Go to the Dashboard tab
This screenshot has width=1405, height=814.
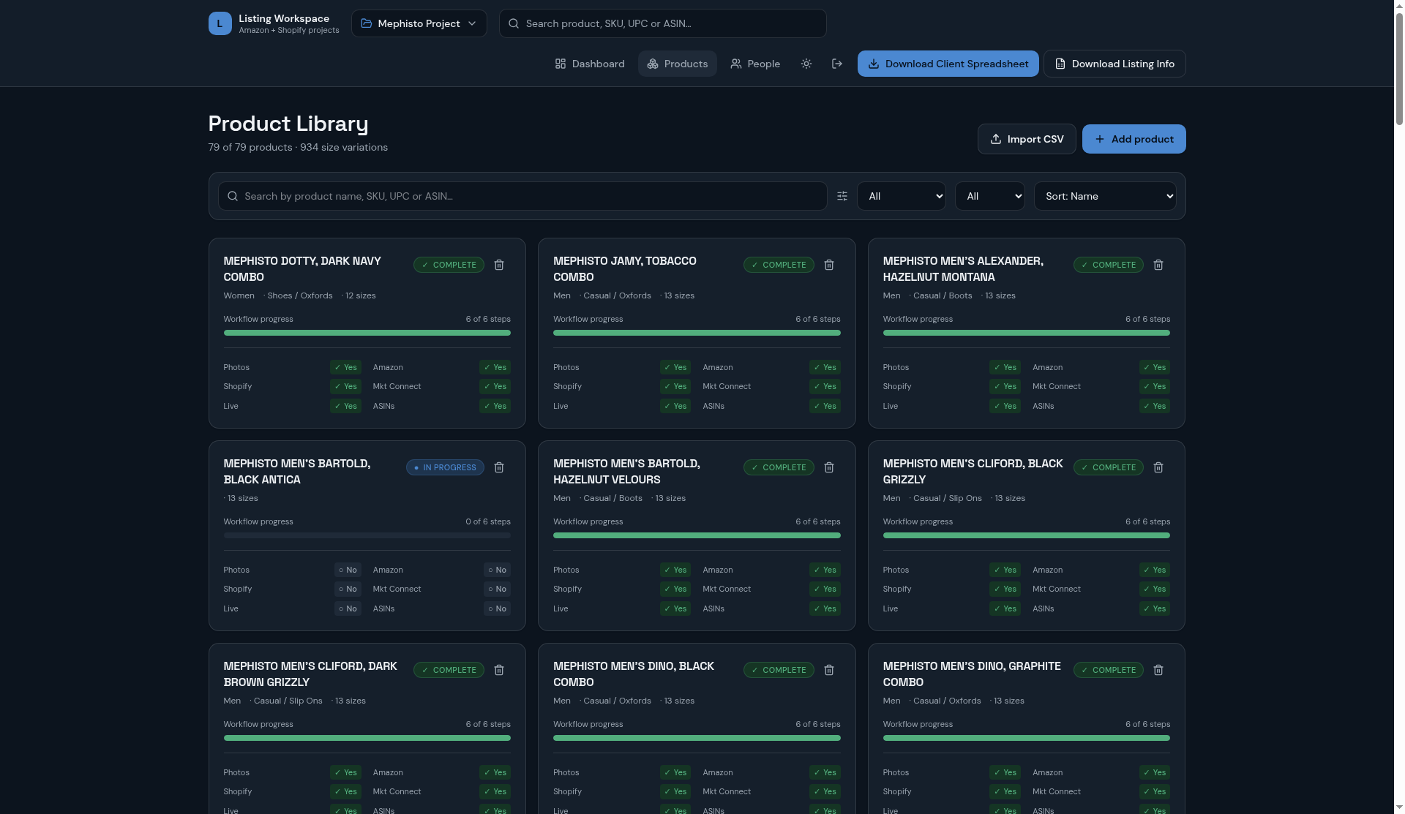pos(590,64)
